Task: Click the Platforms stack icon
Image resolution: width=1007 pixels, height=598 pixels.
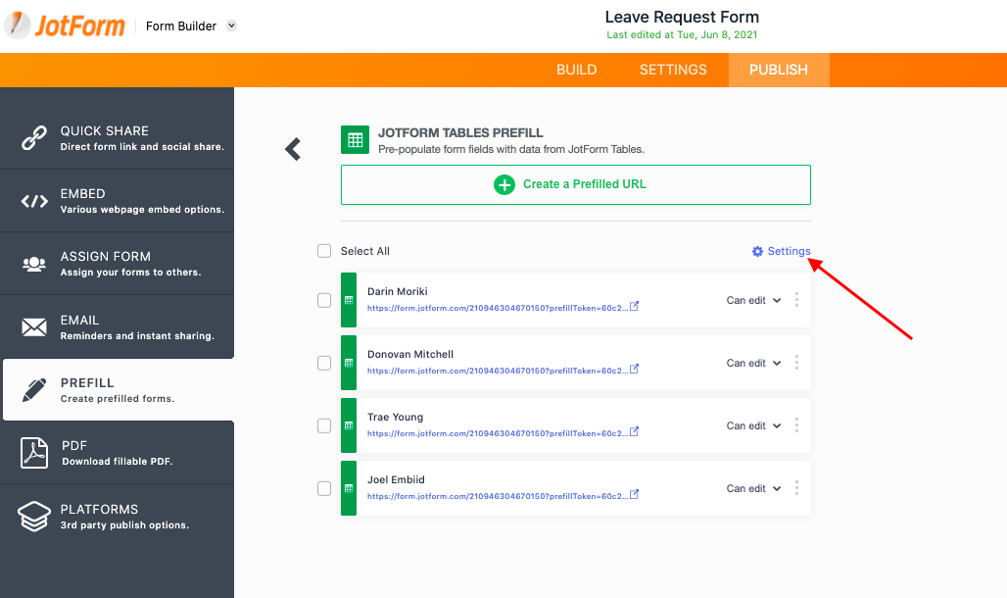Action: click(34, 517)
